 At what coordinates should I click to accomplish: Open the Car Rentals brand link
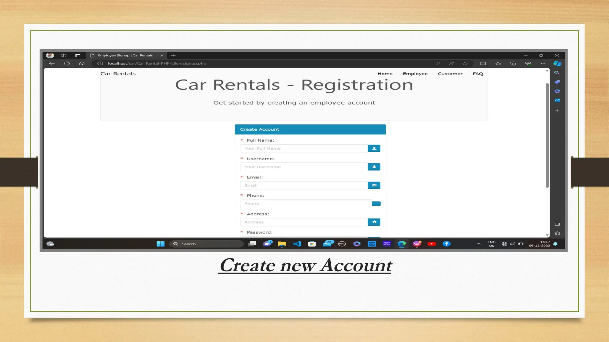(x=118, y=74)
